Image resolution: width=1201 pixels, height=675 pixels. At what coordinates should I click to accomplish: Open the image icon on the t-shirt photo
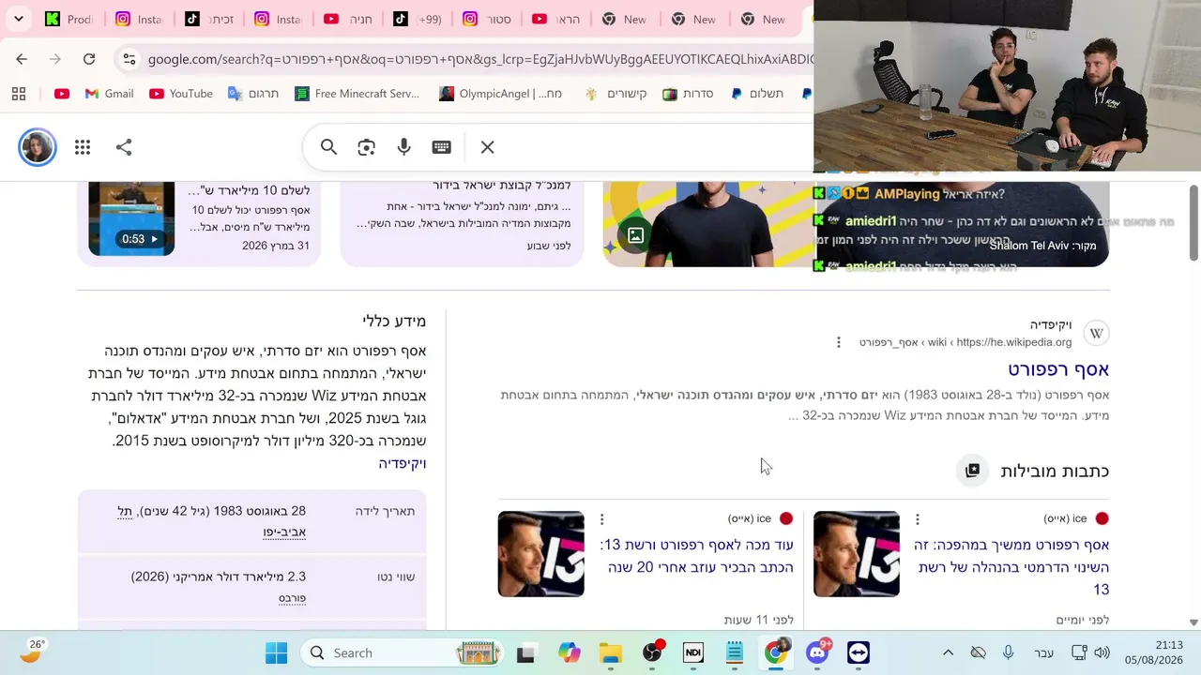pos(635,236)
